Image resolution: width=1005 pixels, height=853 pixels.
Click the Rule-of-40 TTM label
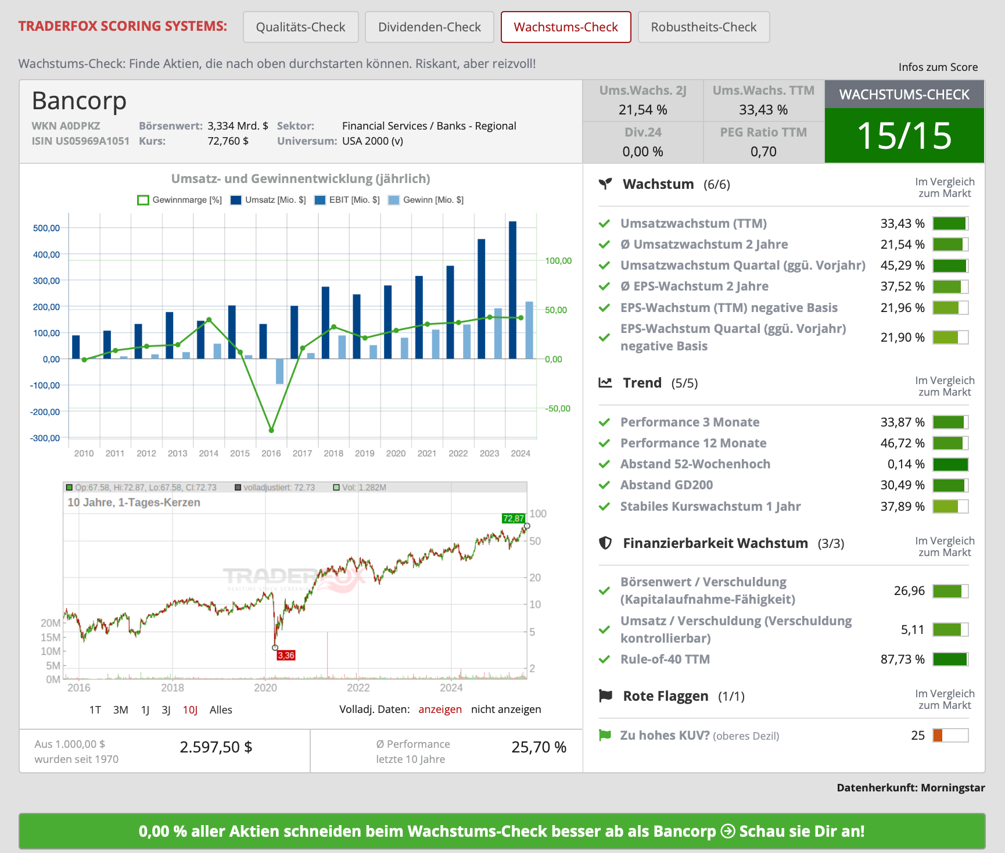[x=665, y=660]
